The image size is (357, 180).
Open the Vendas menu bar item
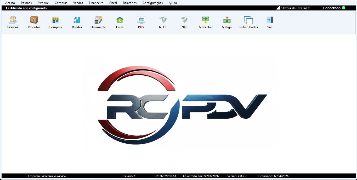78,3
